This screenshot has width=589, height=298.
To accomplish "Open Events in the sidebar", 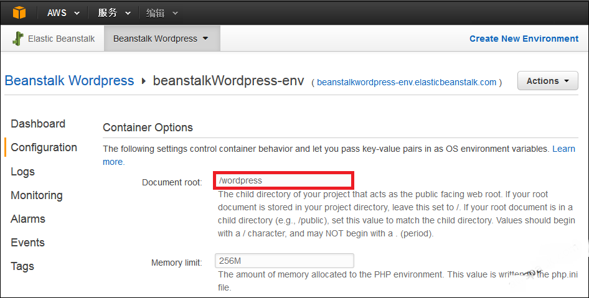I will pyautogui.click(x=28, y=243).
